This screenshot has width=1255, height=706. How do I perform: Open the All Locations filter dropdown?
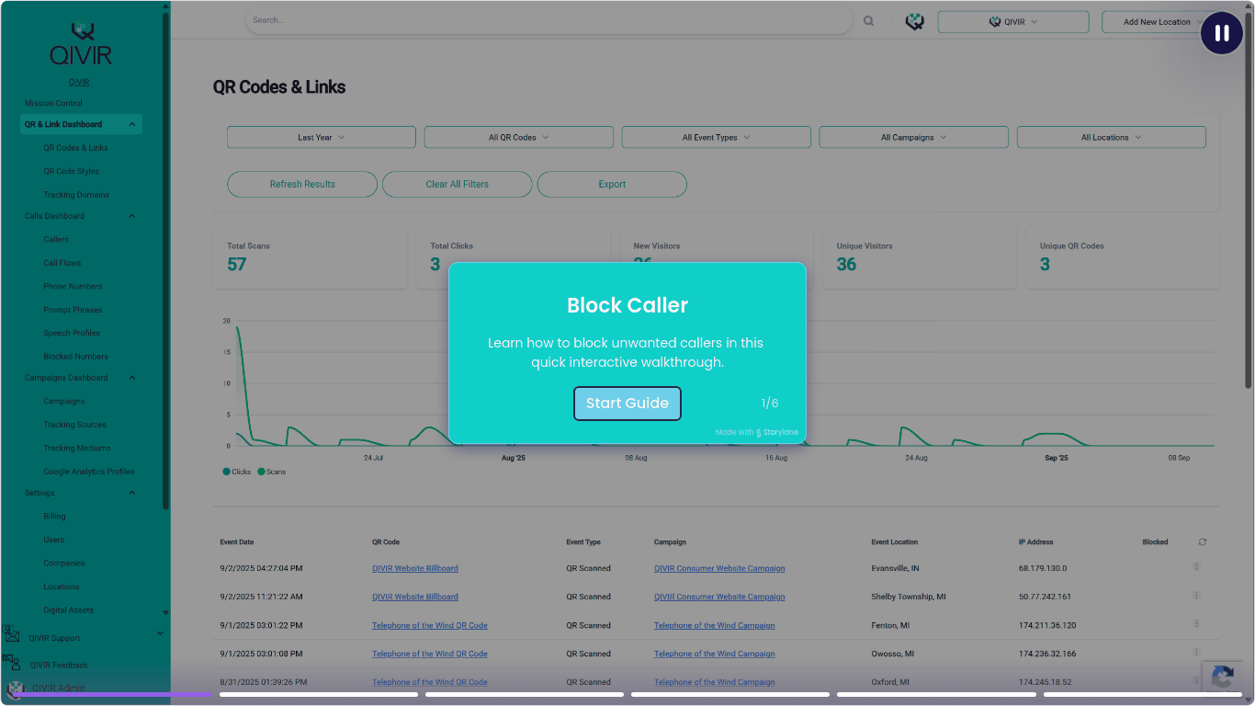pos(1112,137)
